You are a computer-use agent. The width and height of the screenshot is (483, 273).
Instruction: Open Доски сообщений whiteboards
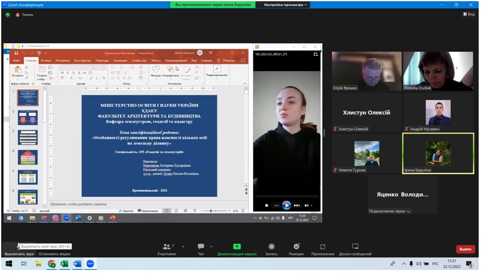point(355,249)
